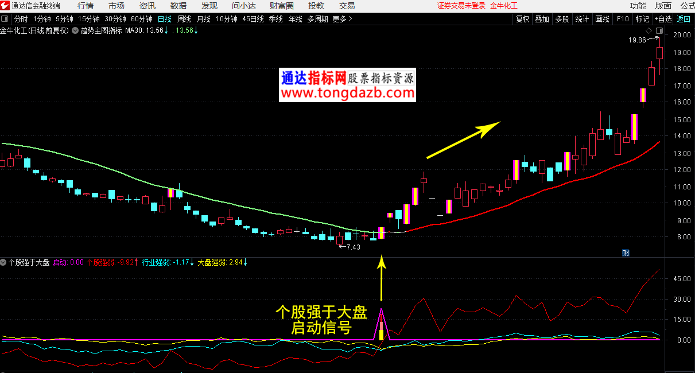This screenshot has height=373, width=695.
Task: Open the 功能 menu
Action: [638, 6]
